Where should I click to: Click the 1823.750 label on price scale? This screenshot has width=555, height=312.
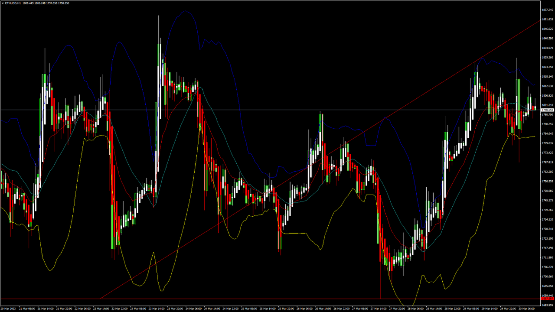tap(547, 67)
